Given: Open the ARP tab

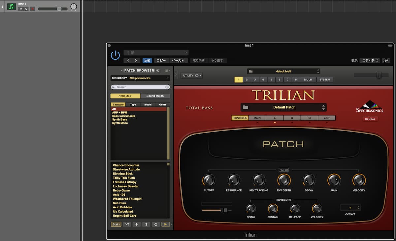Looking at the screenshot, I should point(327,118).
